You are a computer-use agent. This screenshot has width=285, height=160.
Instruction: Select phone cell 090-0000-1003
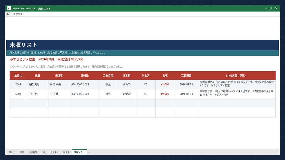click(x=85, y=84)
